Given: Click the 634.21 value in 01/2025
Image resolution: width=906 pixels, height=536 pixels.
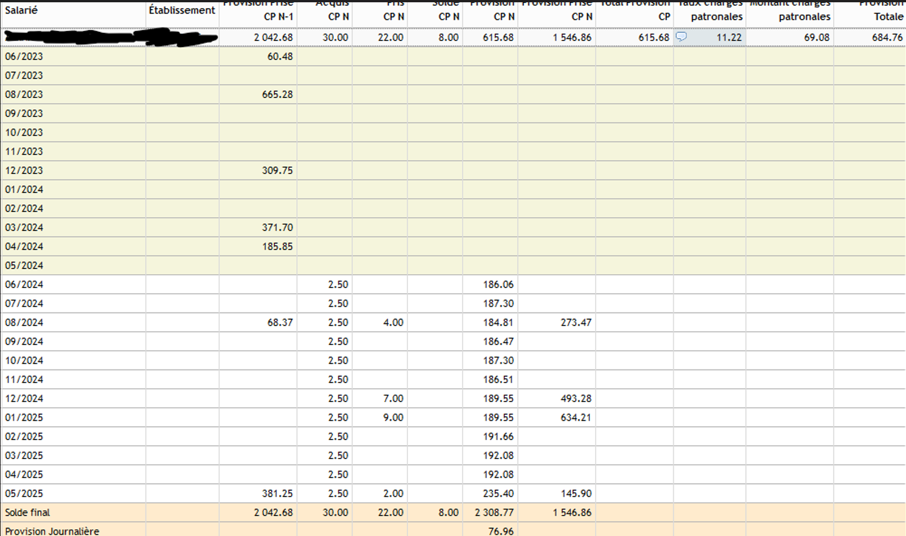Looking at the screenshot, I should click(x=576, y=417).
